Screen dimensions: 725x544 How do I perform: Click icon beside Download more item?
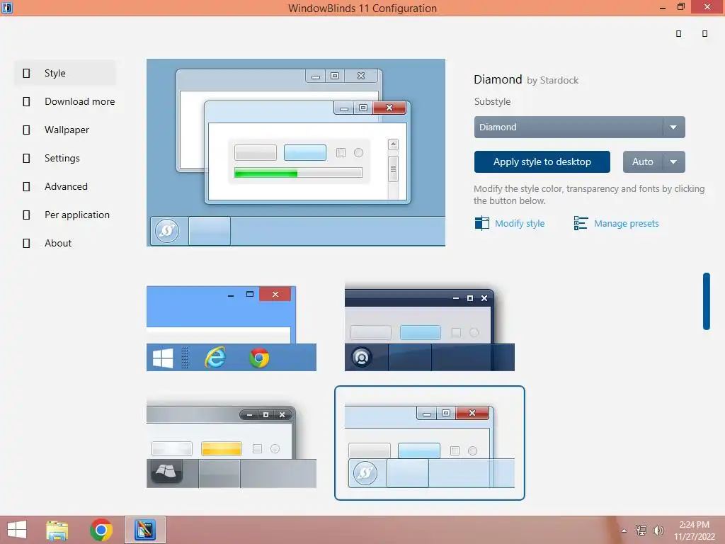tap(26, 101)
